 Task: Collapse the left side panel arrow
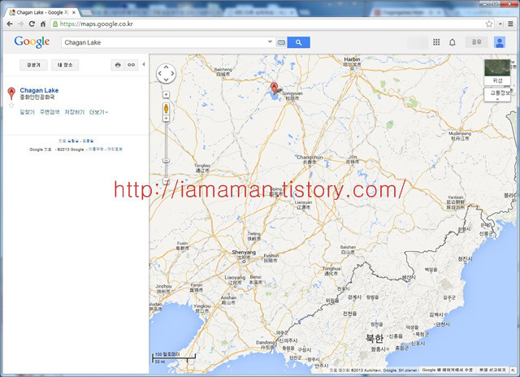click(x=144, y=64)
